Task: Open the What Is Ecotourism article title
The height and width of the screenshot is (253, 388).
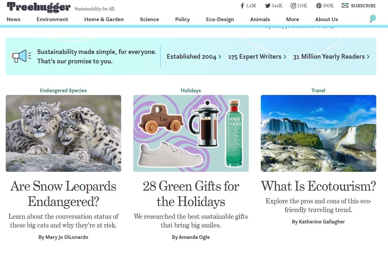Action: point(318,186)
